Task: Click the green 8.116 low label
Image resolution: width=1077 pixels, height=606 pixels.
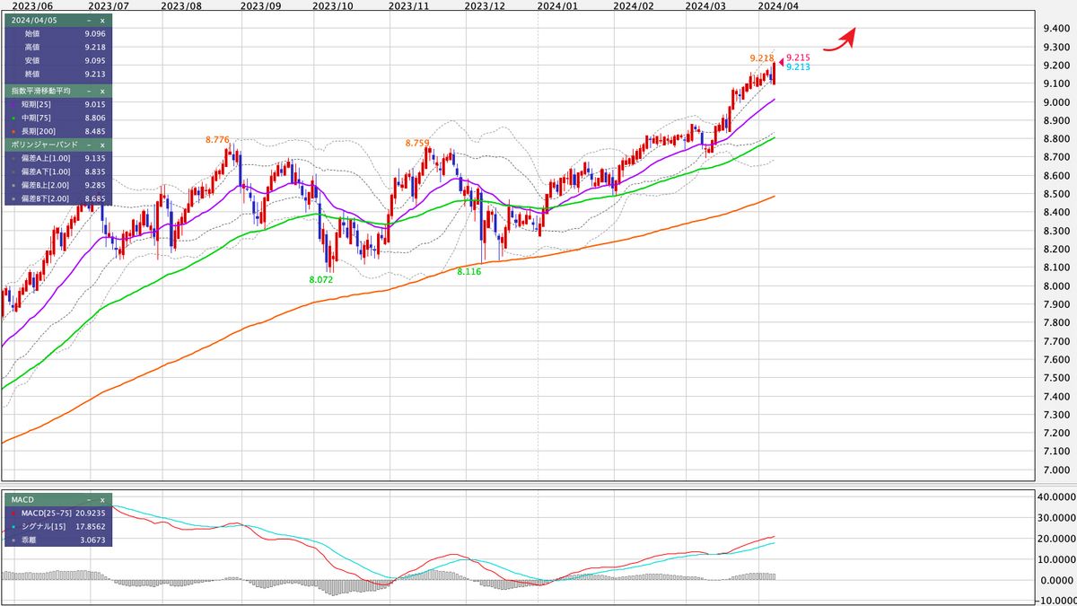Action: (469, 271)
